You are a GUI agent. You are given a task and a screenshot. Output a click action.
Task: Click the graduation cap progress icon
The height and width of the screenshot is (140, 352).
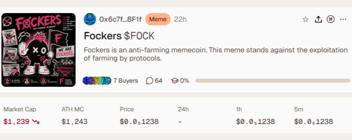[175, 81]
